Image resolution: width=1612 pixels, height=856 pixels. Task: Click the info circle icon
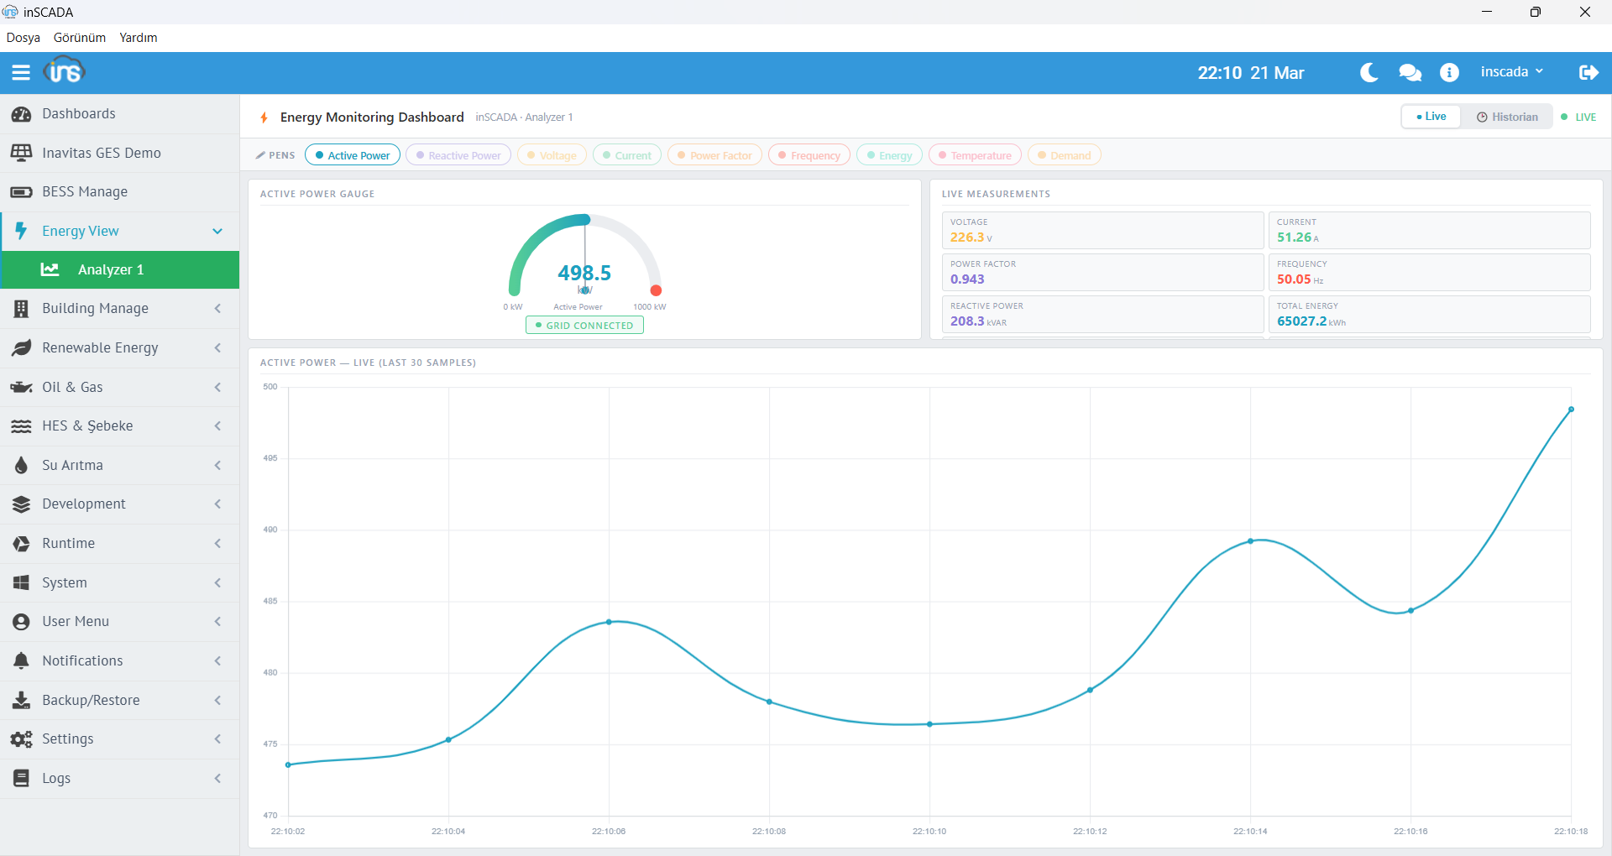click(x=1449, y=73)
